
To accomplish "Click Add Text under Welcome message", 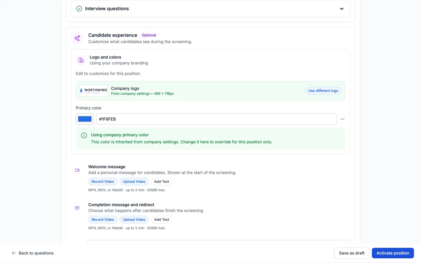I will pos(162,181).
